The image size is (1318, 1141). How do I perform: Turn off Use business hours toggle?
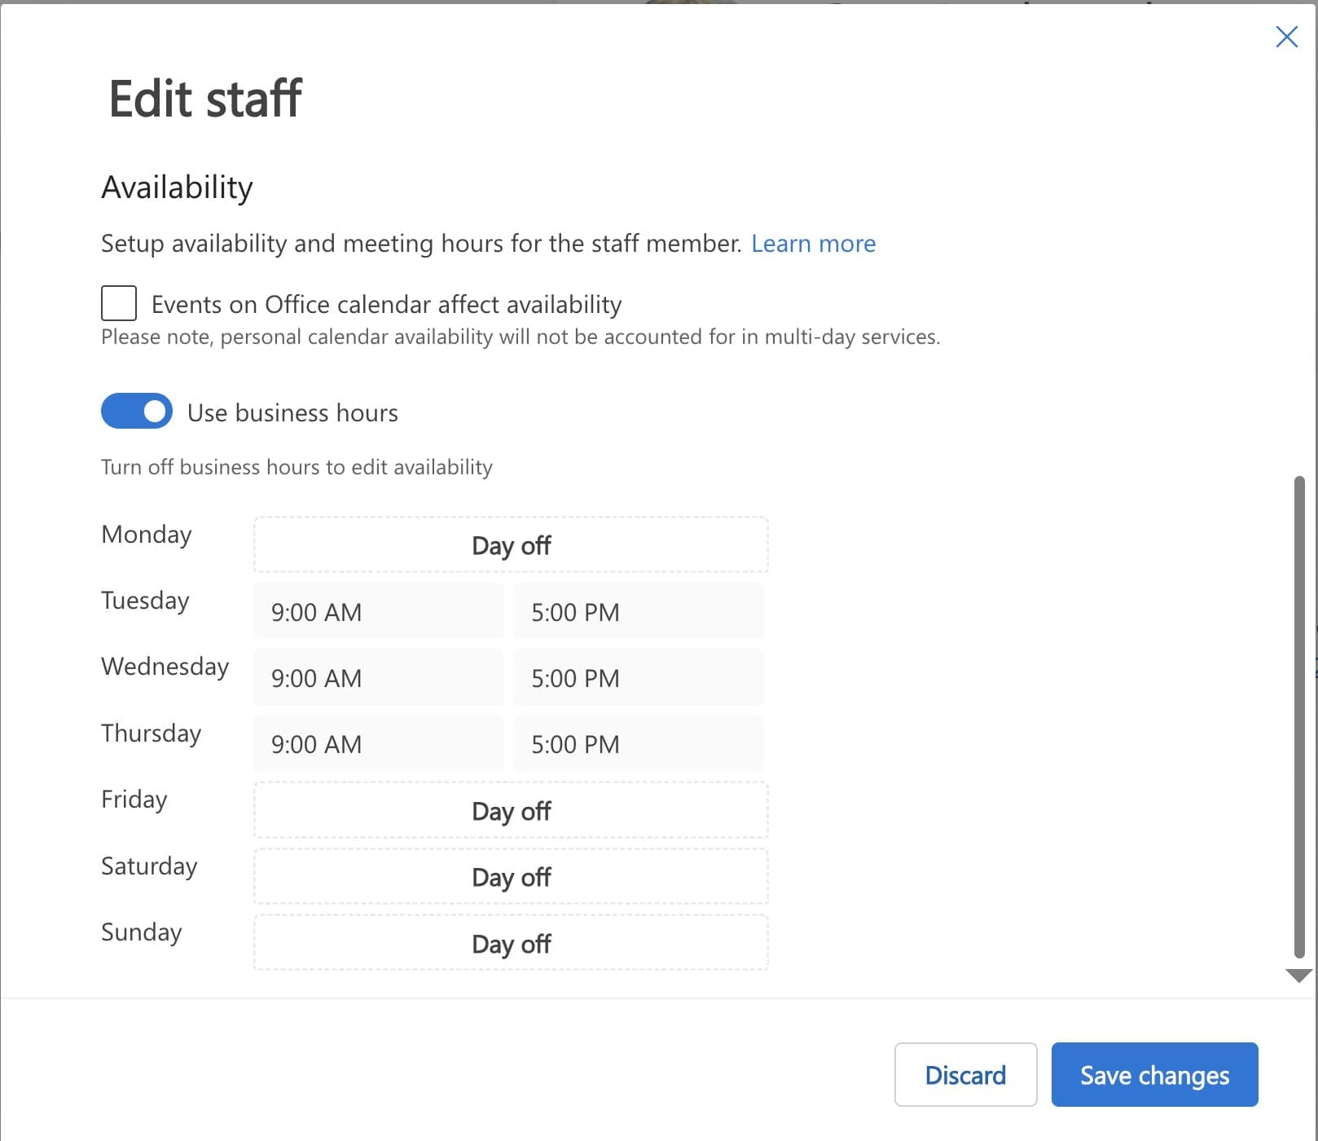(137, 412)
